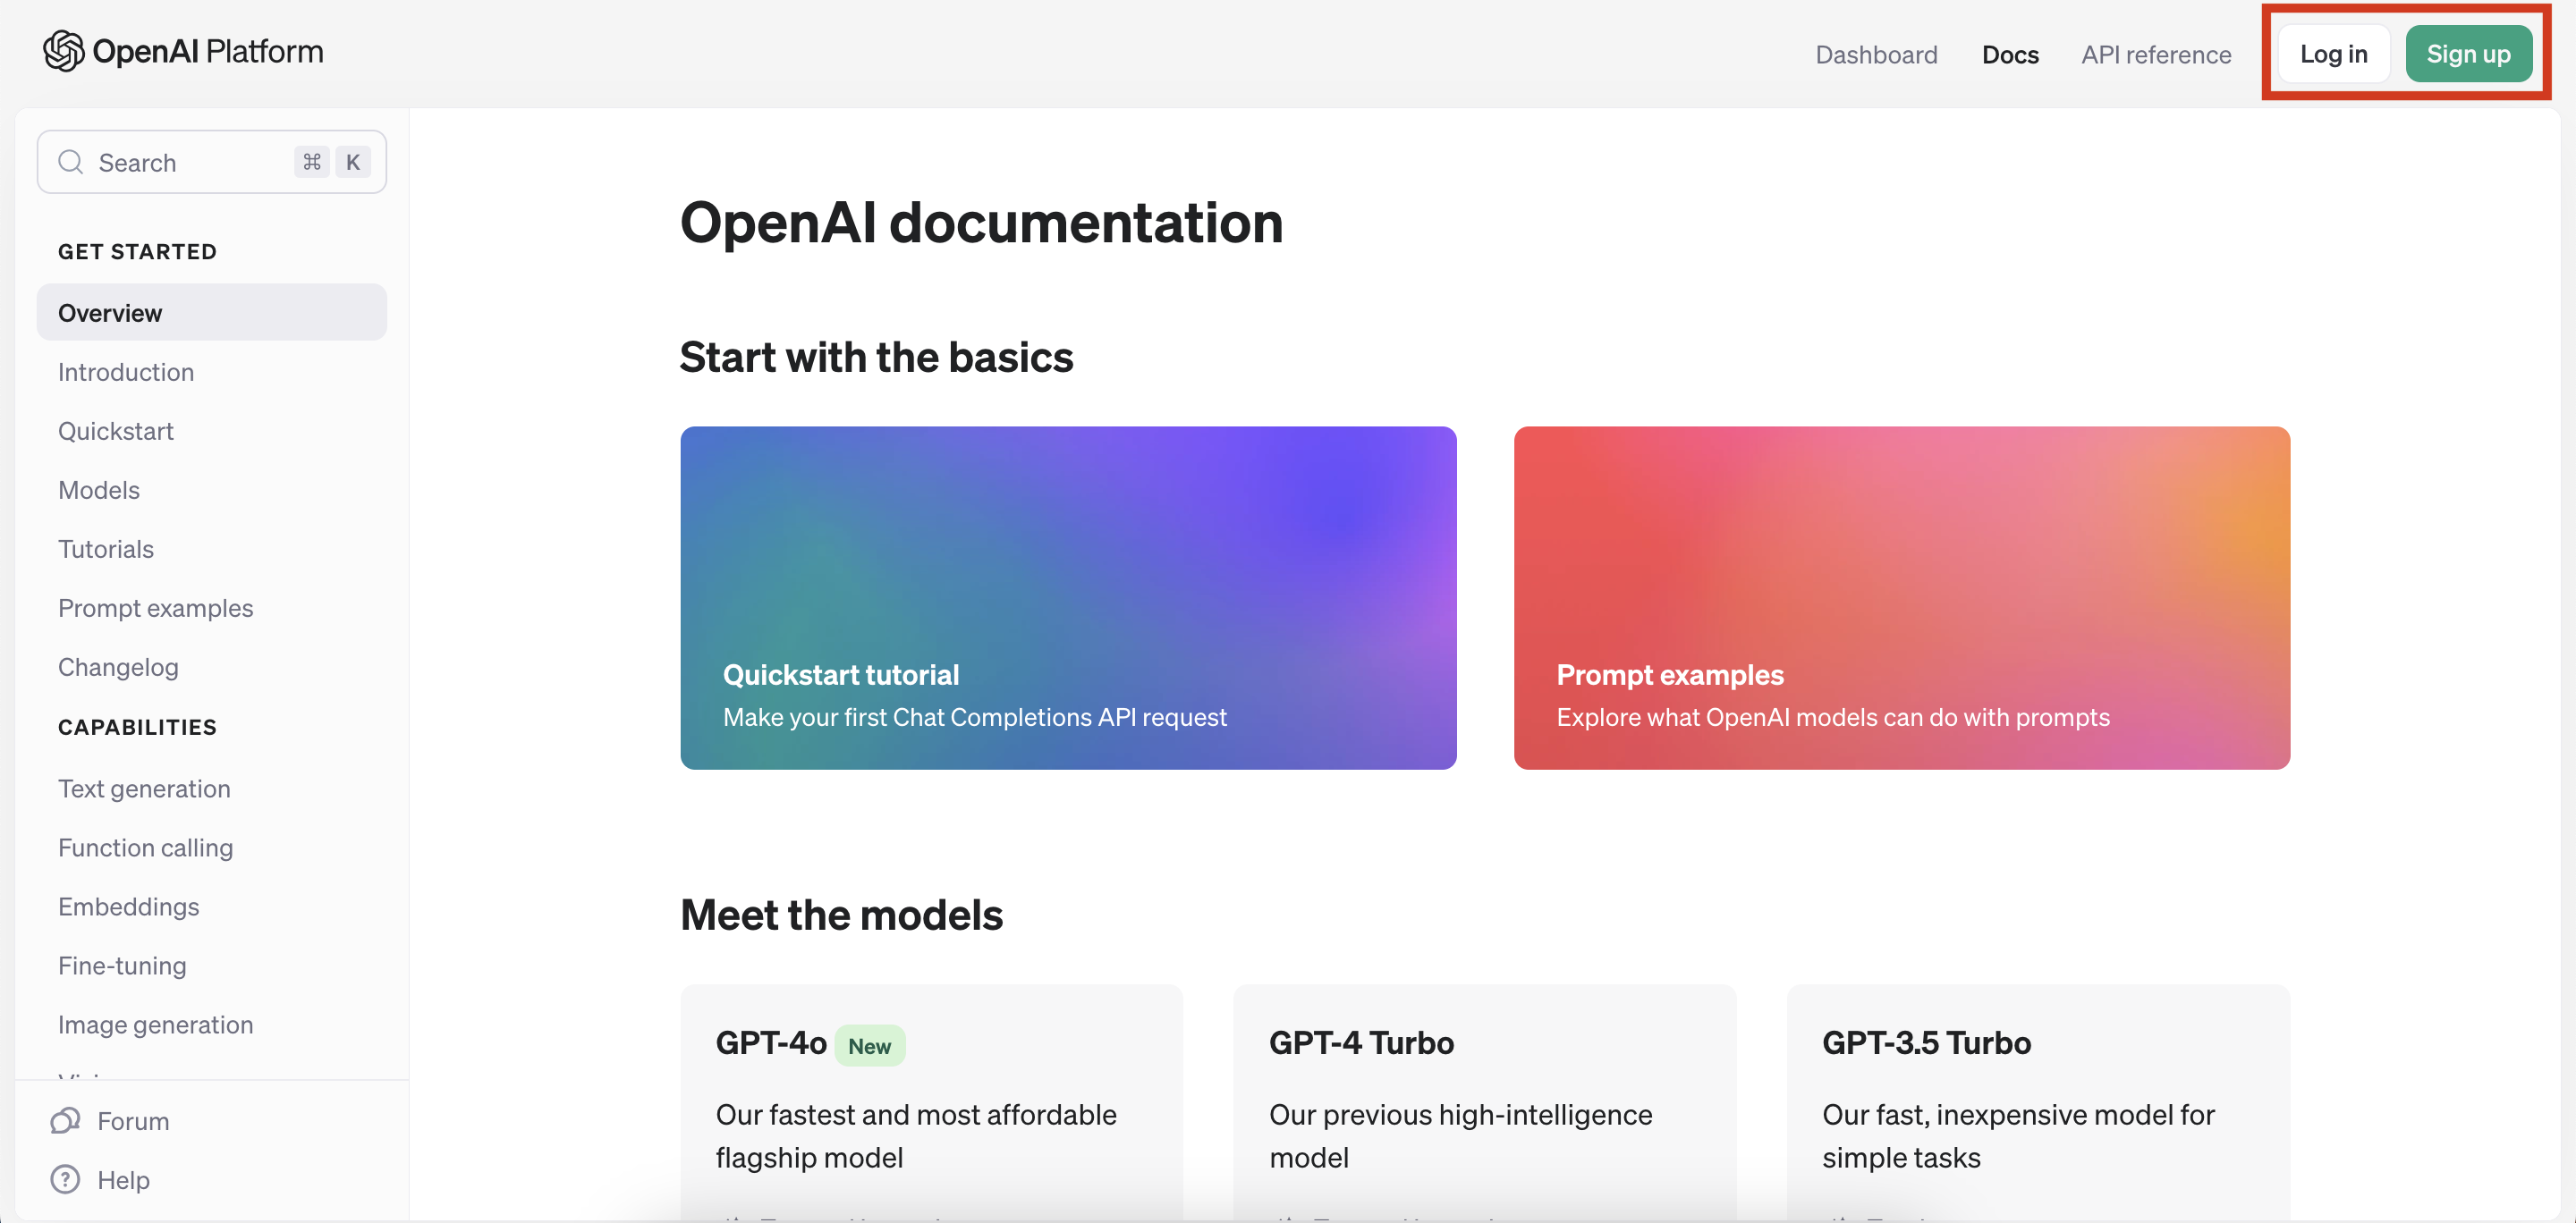Click the New badge next to GPT-4o
The height and width of the screenshot is (1223, 2576).
point(870,1045)
